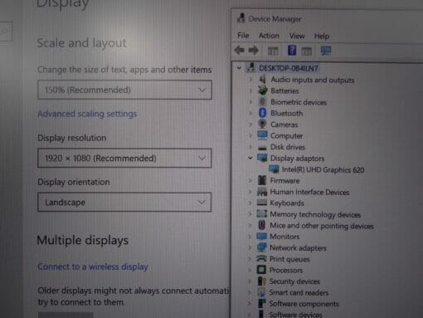Select the Human Interface Devices icon
Viewport: 423px width, 318px height.
pyautogui.click(x=262, y=192)
